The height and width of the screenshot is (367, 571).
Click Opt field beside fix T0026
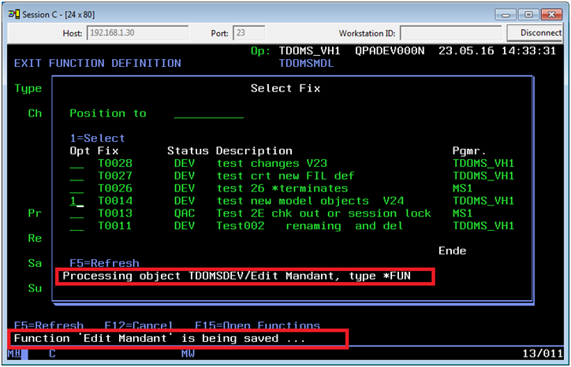pos(77,189)
